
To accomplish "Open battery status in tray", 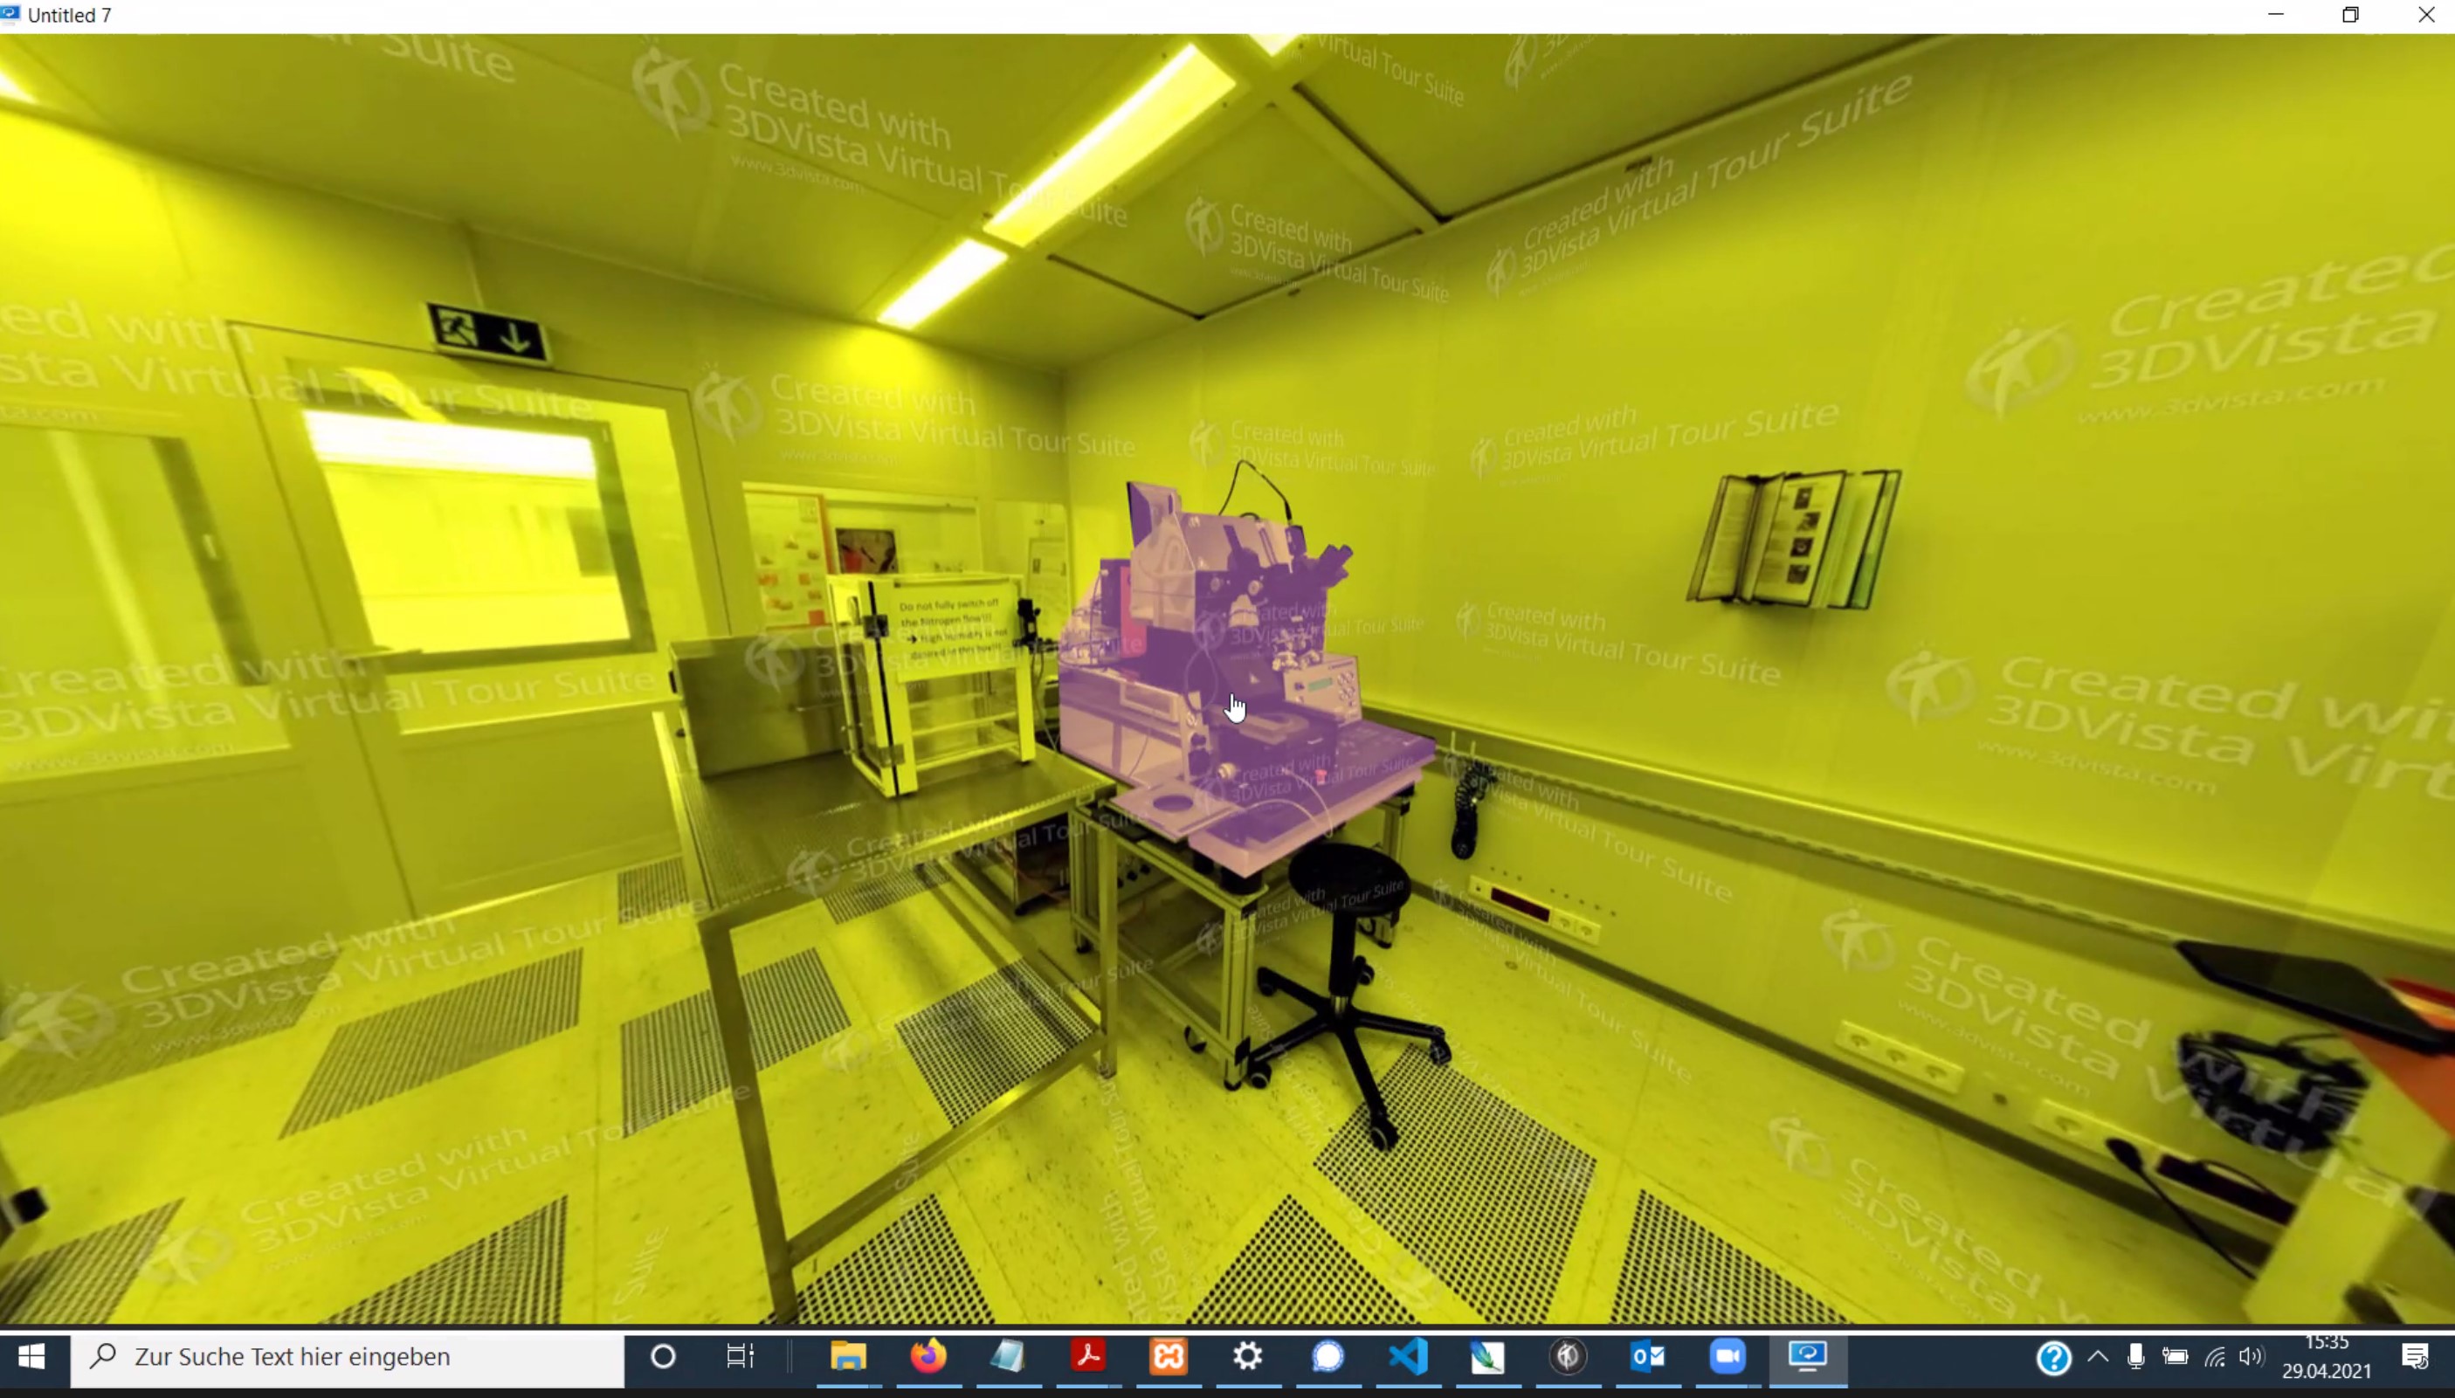I will [x=2176, y=1357].
